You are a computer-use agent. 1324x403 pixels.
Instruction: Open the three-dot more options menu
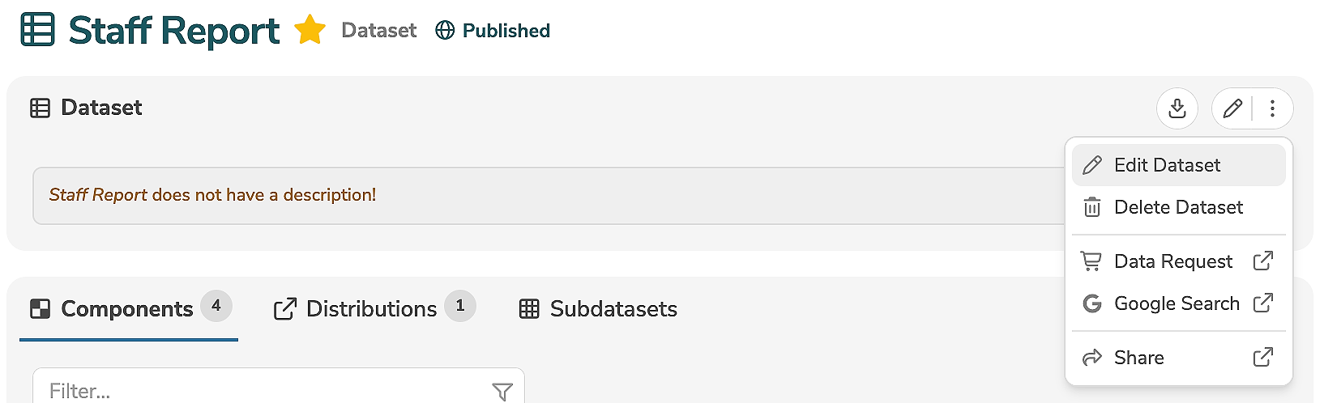(x=1272, y=108)
